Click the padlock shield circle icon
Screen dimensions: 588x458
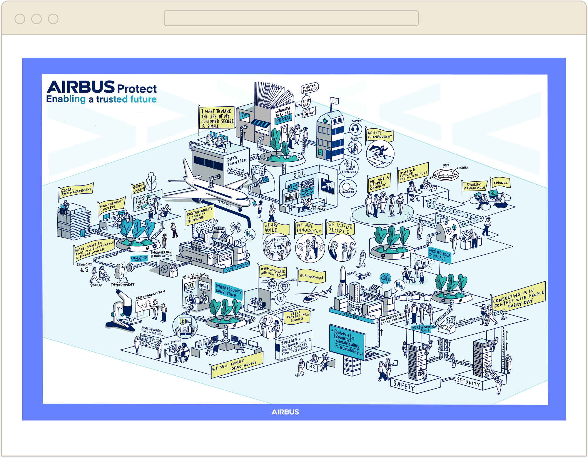pos(281,299)
